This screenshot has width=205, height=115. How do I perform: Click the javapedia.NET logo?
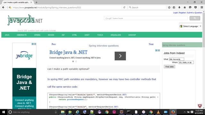pos(25,20)
